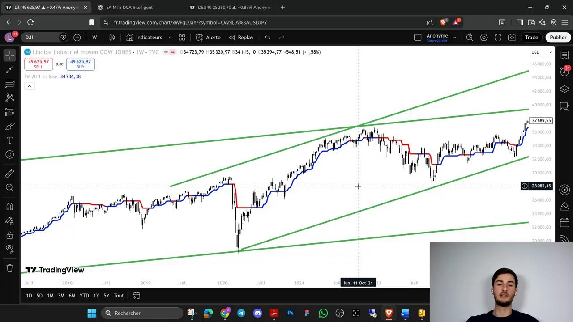Toggle magnet mode for drawings

(x=9, y=207)
